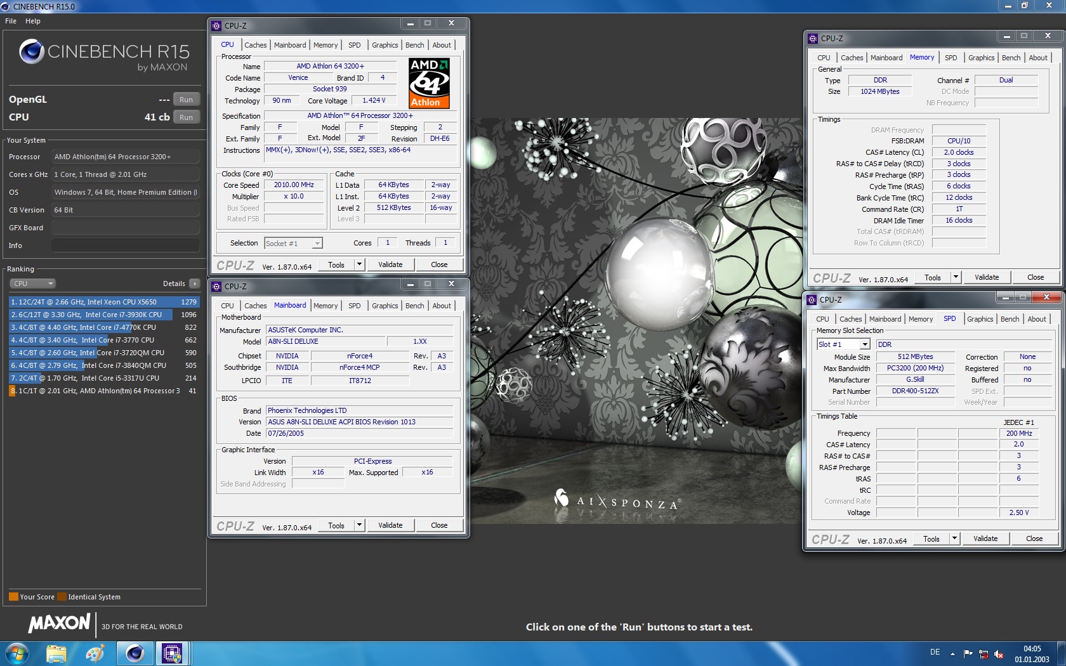This screenshot has width=1066, height=666.
Task: Click the GFX Board field in Your System
Action: [126, 228]
